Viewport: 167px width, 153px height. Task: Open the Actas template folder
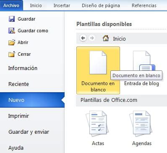point(97,124)
